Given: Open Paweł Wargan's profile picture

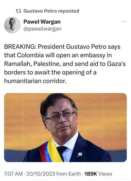Looking at the screenshot, I should (x=12, y=25).
